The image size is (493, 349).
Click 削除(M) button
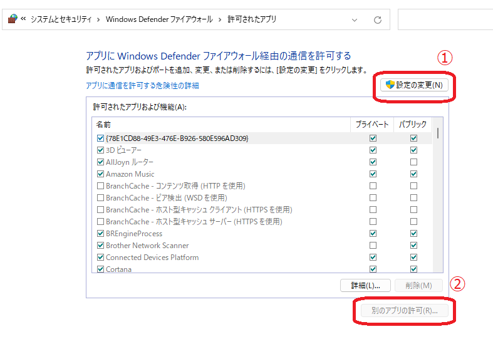(418, 286)
